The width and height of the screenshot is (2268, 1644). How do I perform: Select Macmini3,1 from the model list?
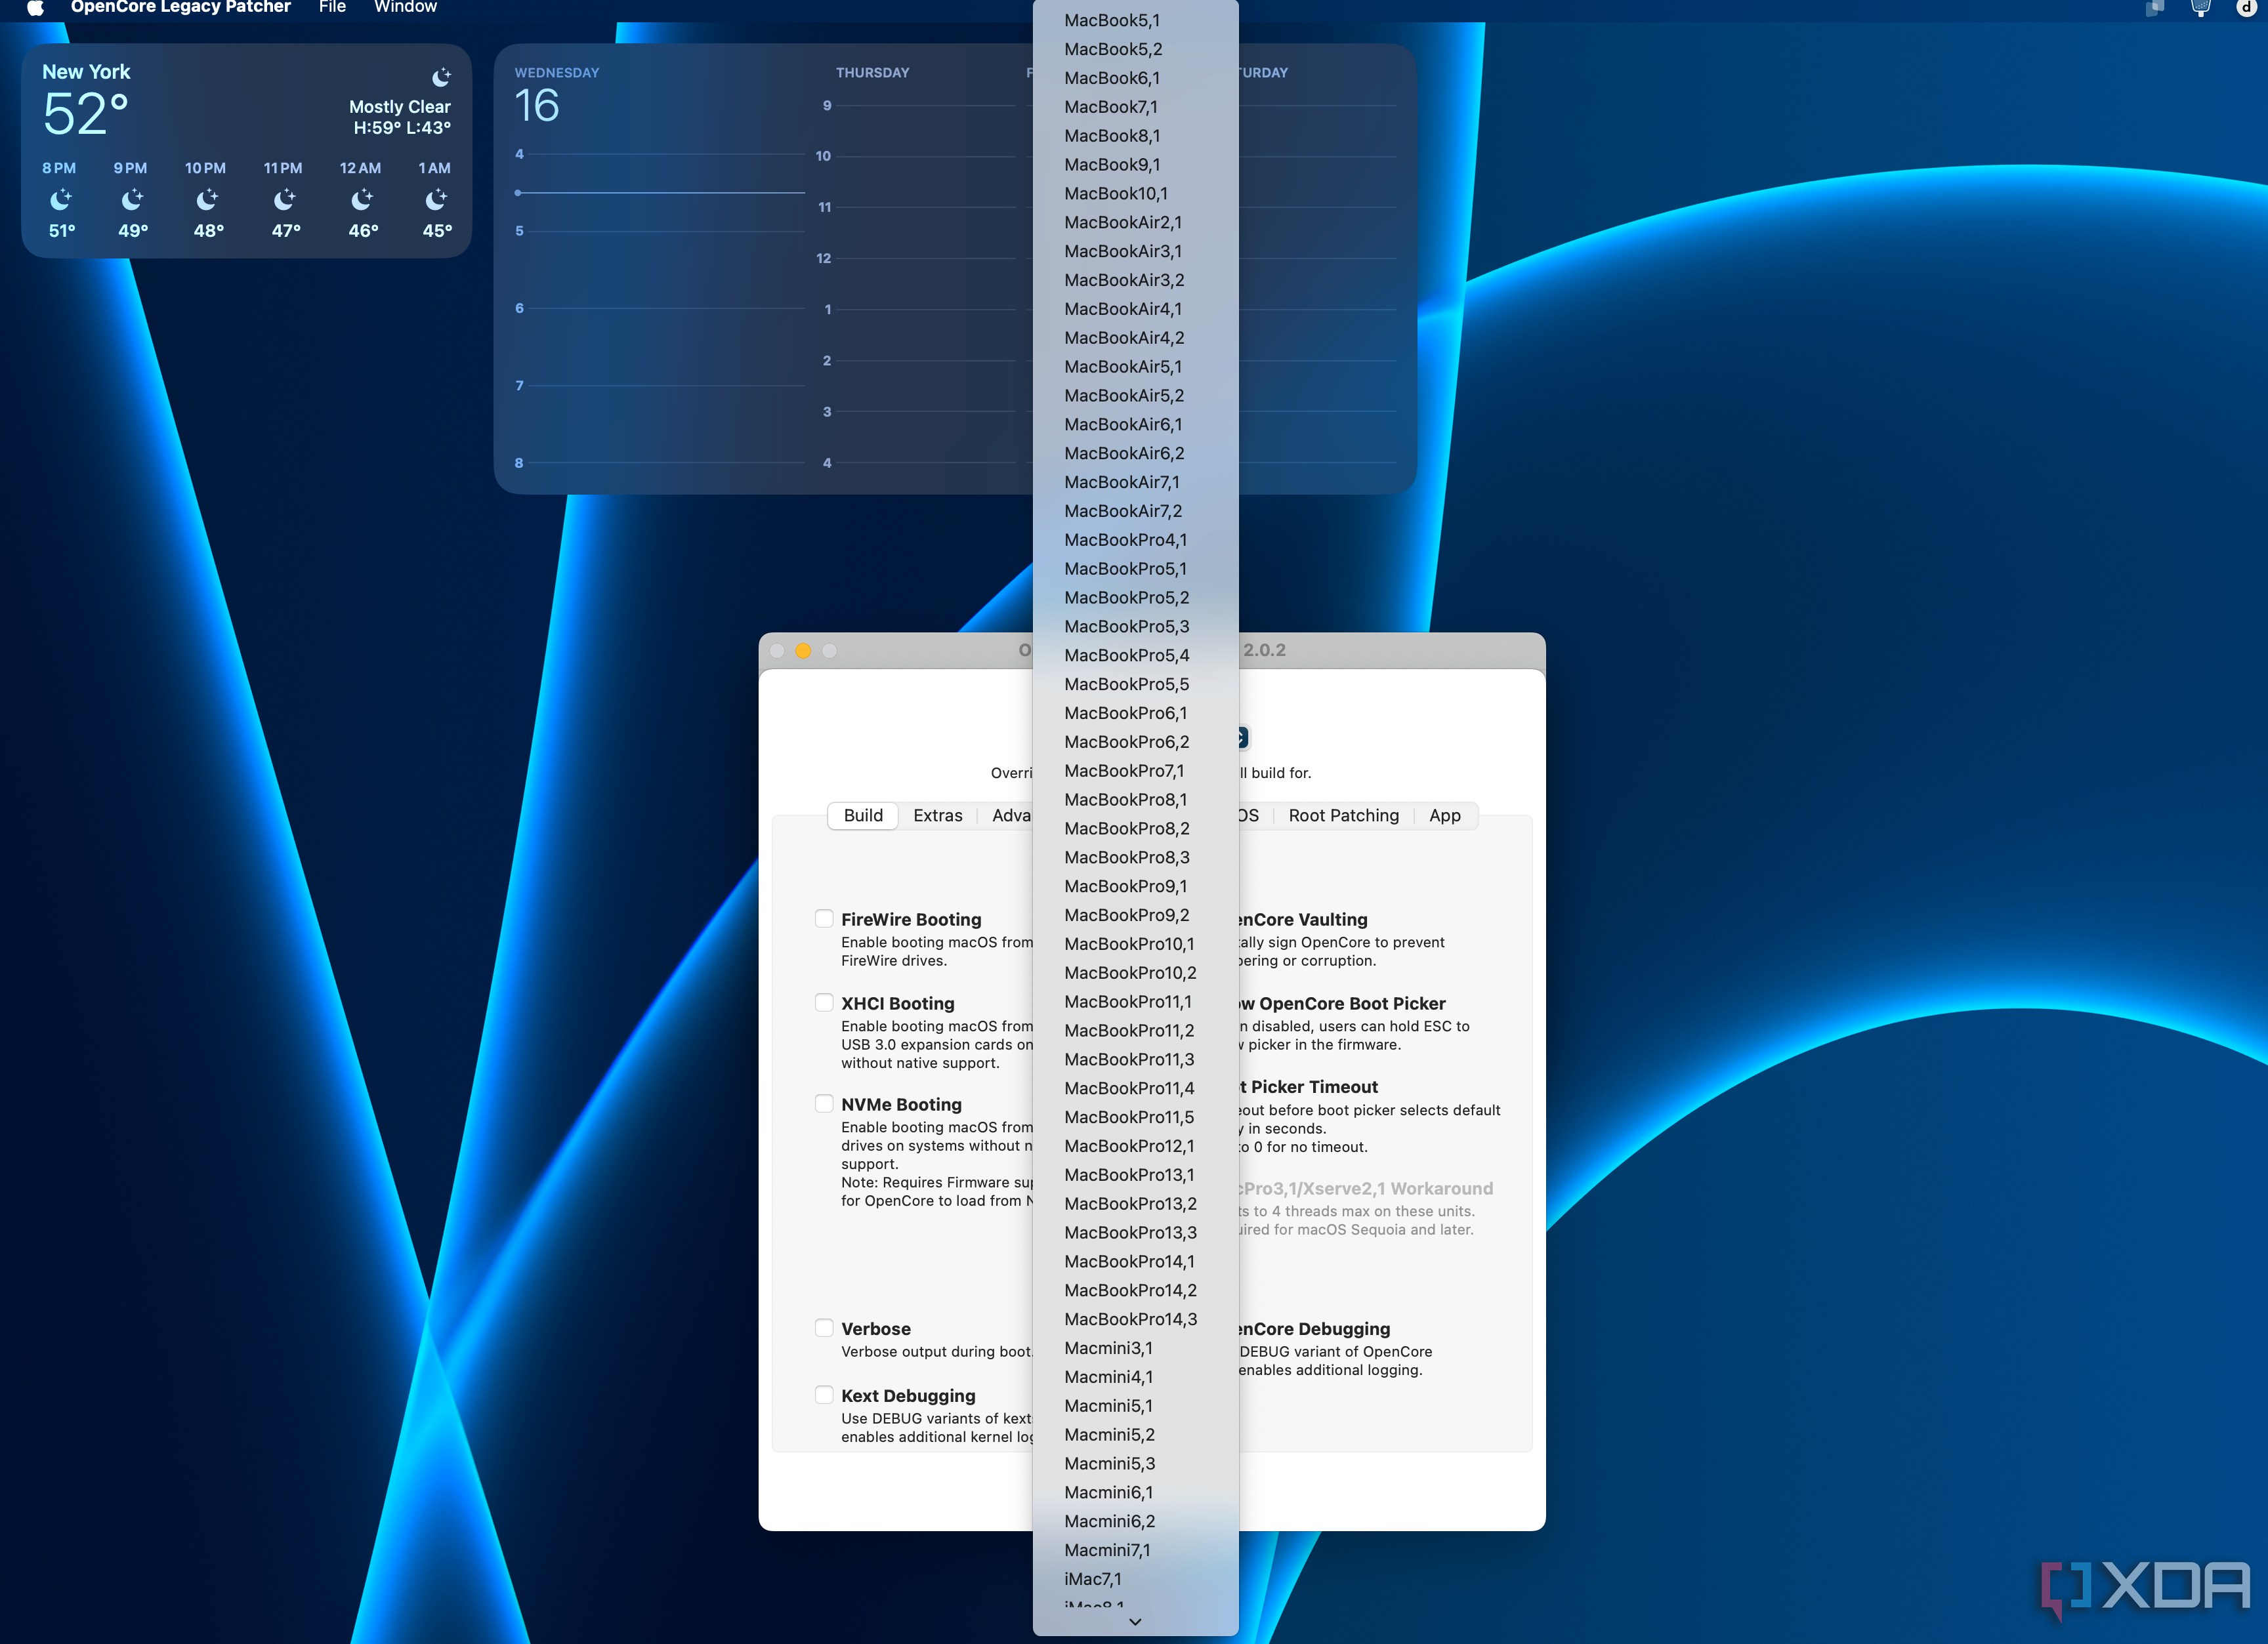(1135, 1348)
